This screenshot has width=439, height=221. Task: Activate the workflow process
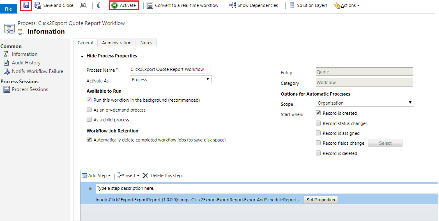click(x=124, y=5)
